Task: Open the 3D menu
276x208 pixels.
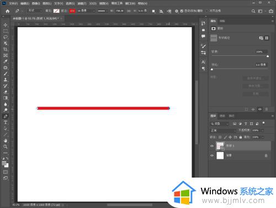Action: point(93,3)
